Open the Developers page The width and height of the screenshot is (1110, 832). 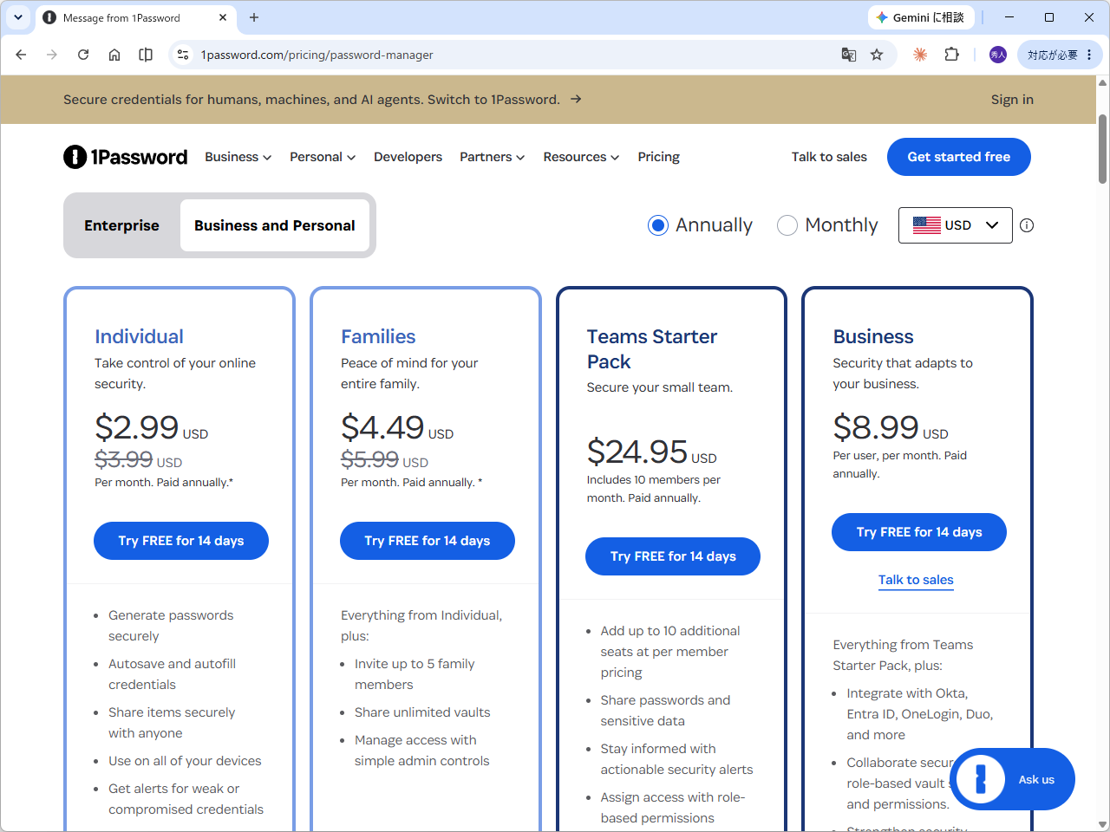click(x=408, y=157)
